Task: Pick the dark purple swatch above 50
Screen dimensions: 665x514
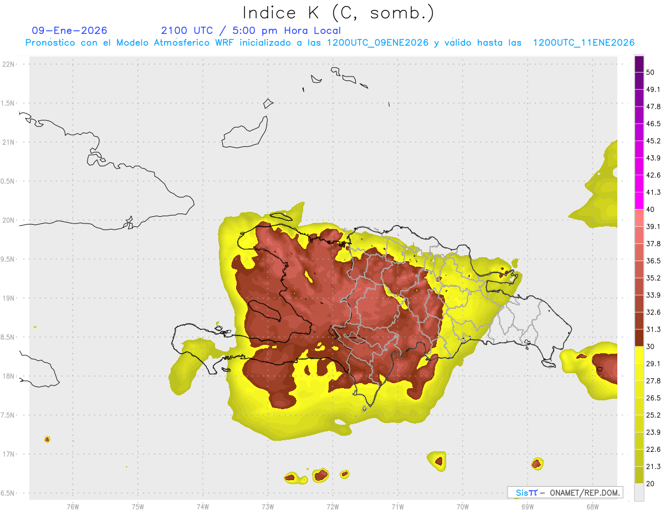Action: point(639,64)
